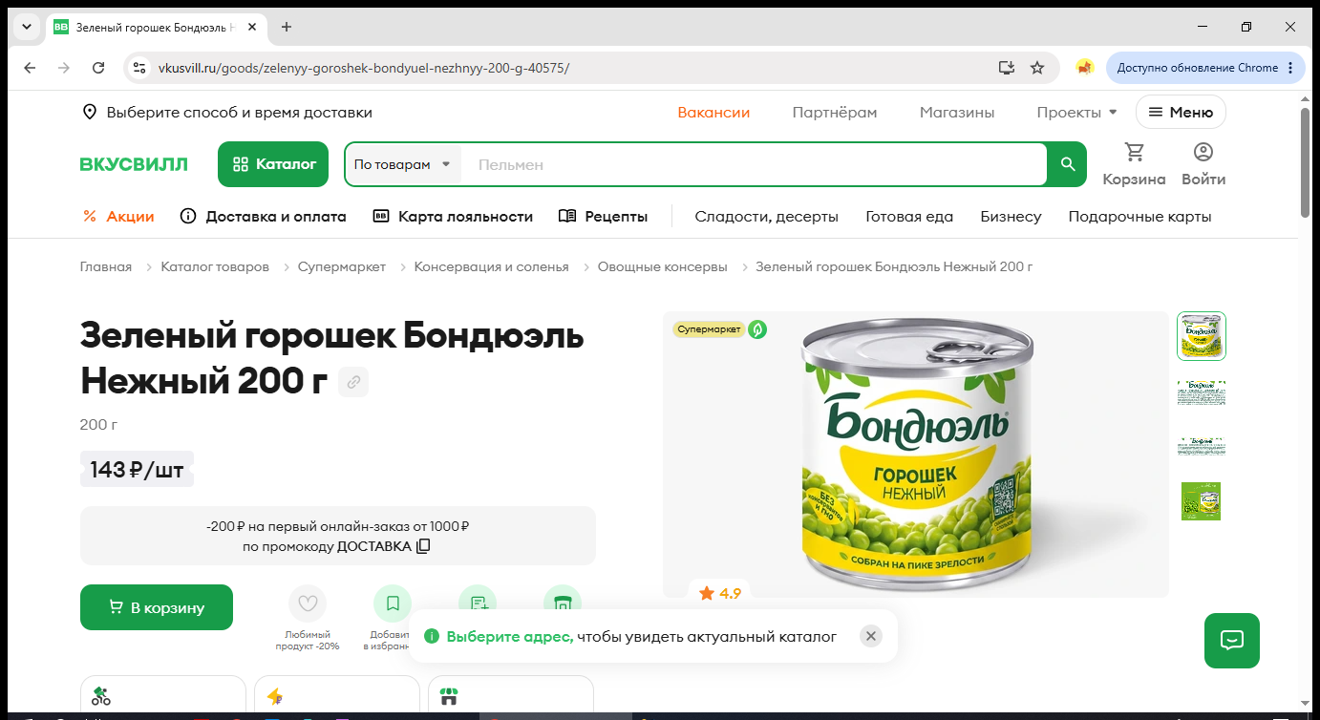Open Доставка и оплата menu item
This screenshot has width=1320, height=720.
[x=264, y=217]
